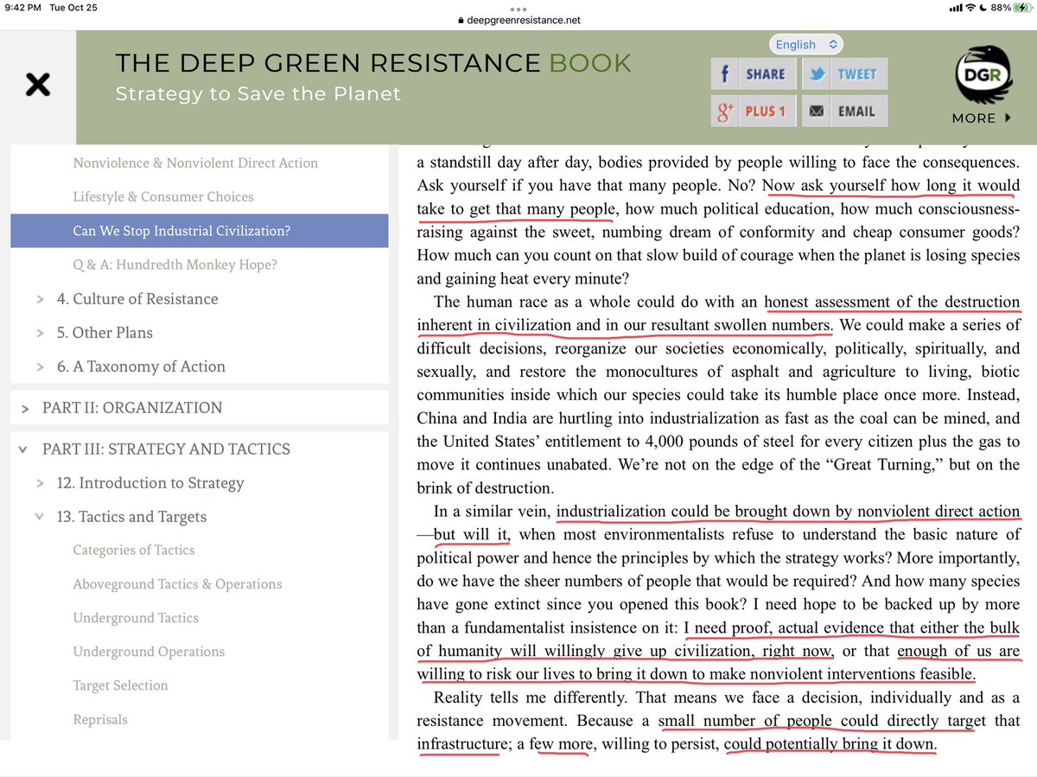Open Q & A: Hundredth Monkey Hope?
This screenshot has height=777, width=1037.
pyautogui.click(x=175, y=264)
